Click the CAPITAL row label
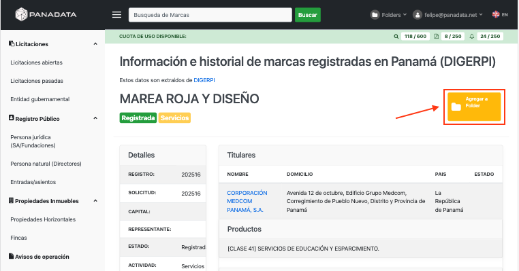Image resolution: width=519 pixels, height=271 pixels. (x=140, y=211)
